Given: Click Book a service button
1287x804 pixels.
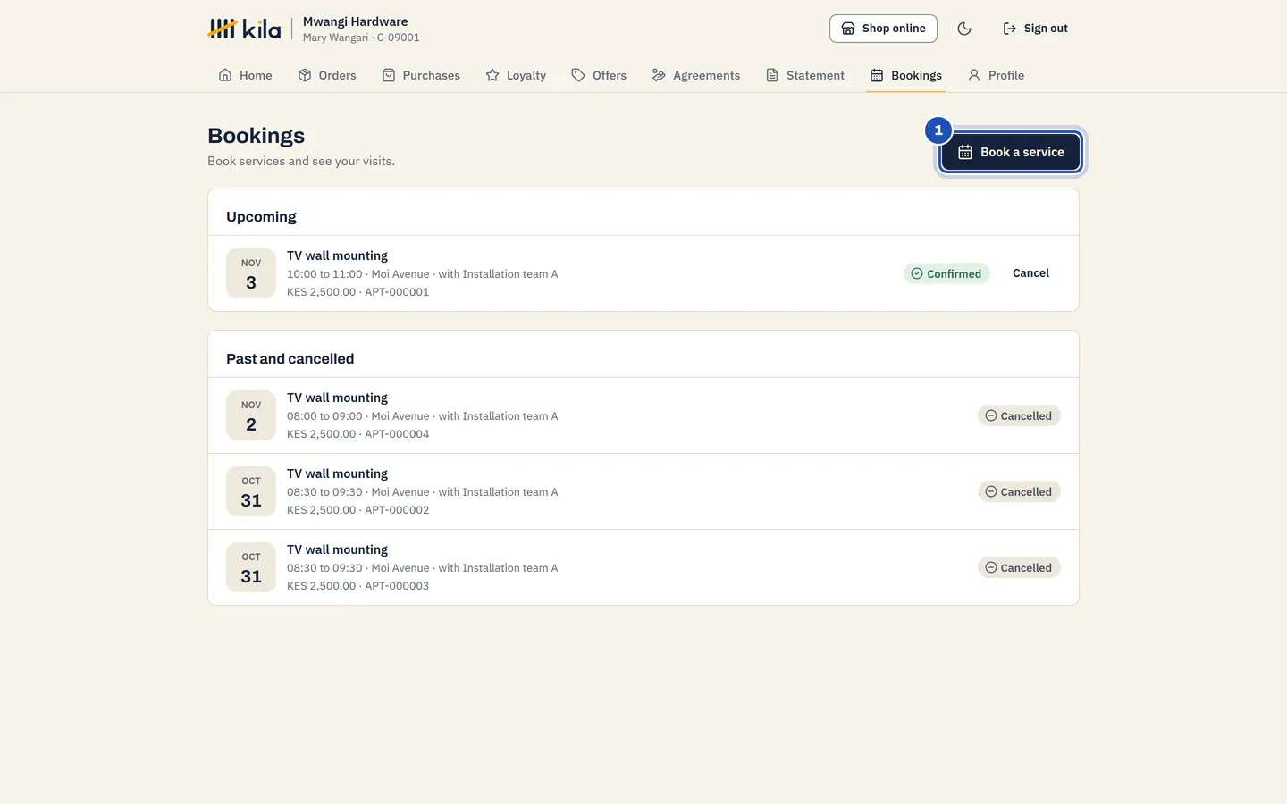Looking at the screenshot, I should [x=1011, y=152].
